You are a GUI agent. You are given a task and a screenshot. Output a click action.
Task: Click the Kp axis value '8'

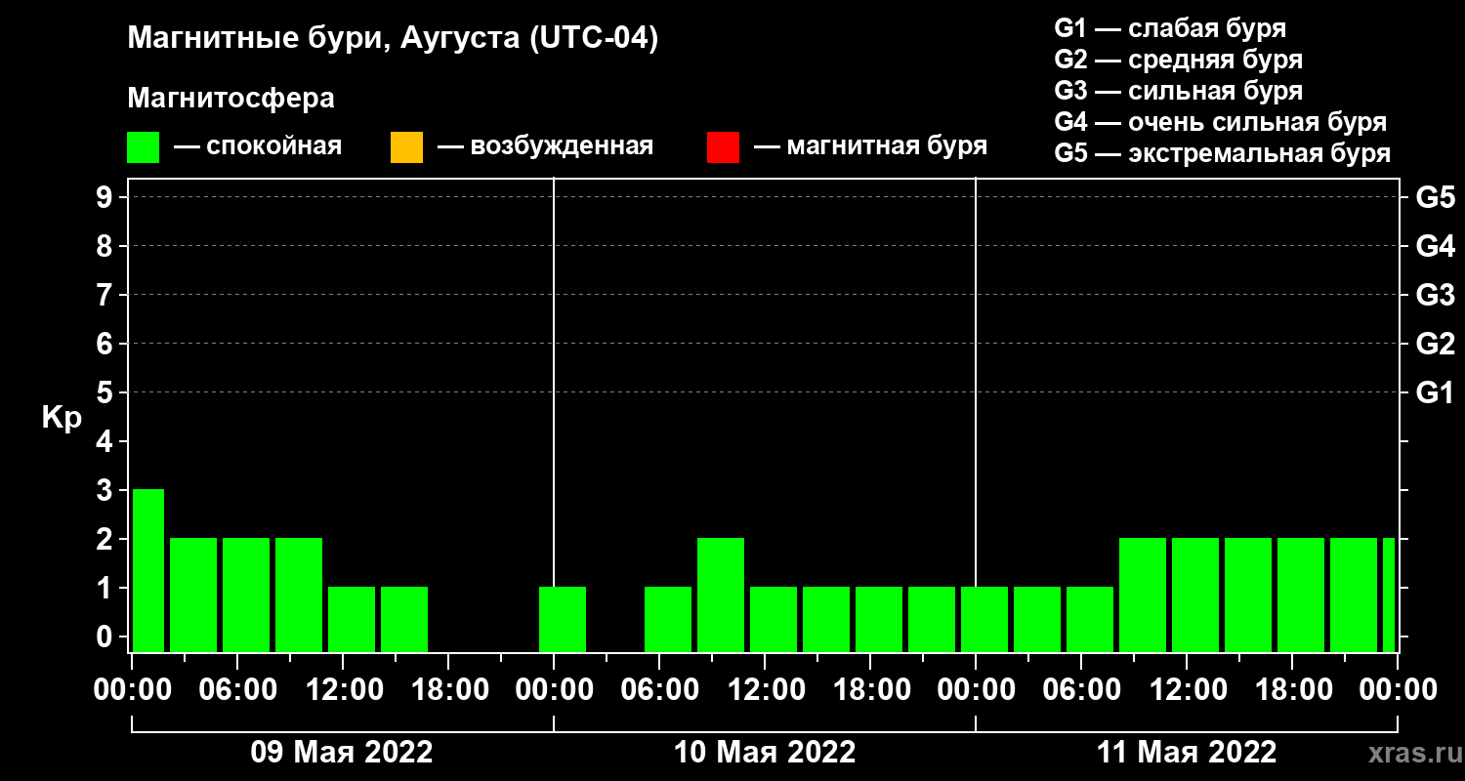[106, 246]
